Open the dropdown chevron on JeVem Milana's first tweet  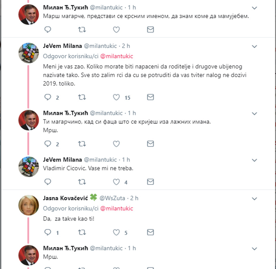[x=255, y=46]
